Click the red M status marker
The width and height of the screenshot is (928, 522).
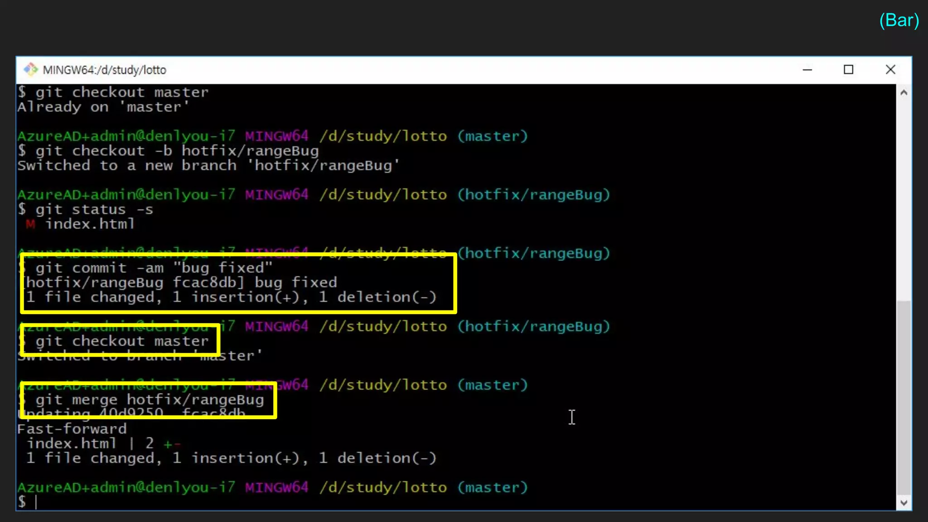(x=30, y=224)
